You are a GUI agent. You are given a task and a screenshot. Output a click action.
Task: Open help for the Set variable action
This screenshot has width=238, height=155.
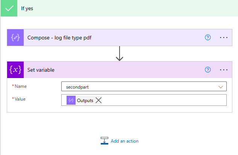[208, 70]
